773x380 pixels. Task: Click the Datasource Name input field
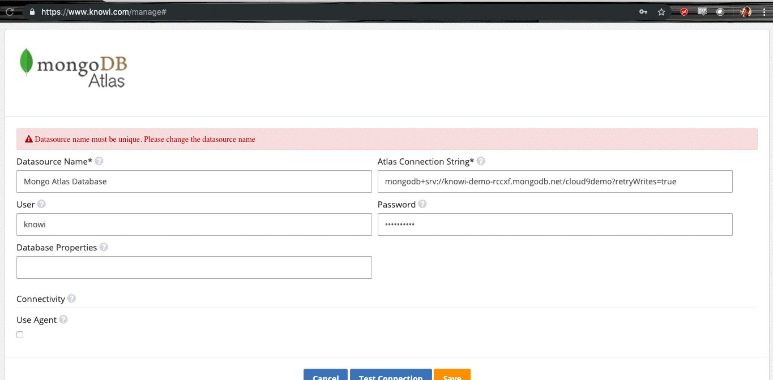pos(194,182)
